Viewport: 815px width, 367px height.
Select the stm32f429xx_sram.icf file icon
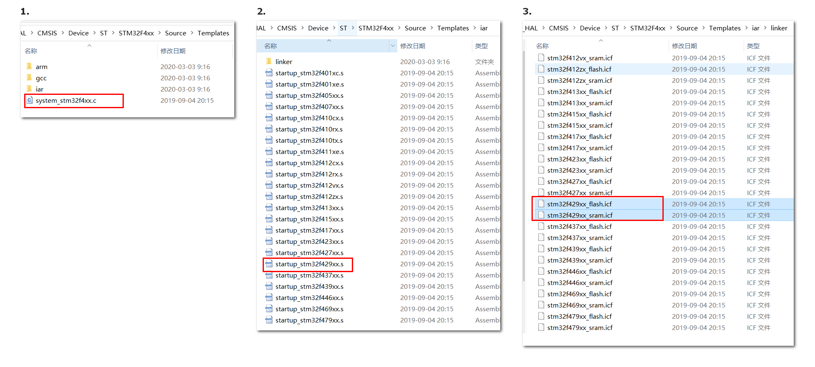pos(541,215)
